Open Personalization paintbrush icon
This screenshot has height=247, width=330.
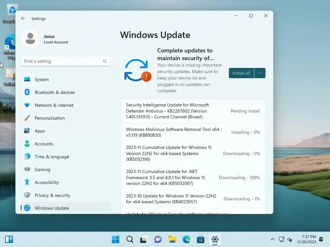coord(27,118)
